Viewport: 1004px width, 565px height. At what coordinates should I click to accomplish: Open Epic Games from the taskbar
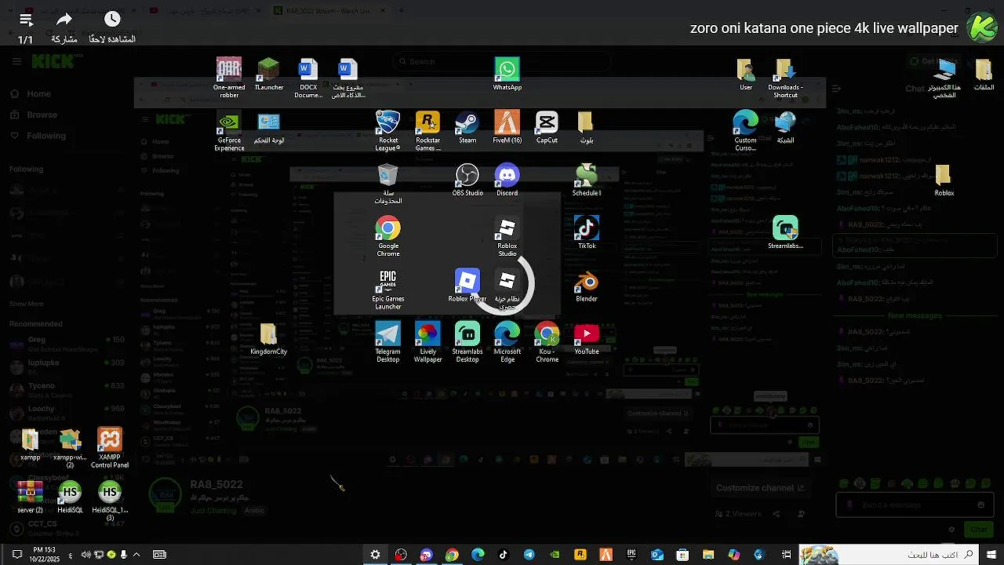pos(631,555)
